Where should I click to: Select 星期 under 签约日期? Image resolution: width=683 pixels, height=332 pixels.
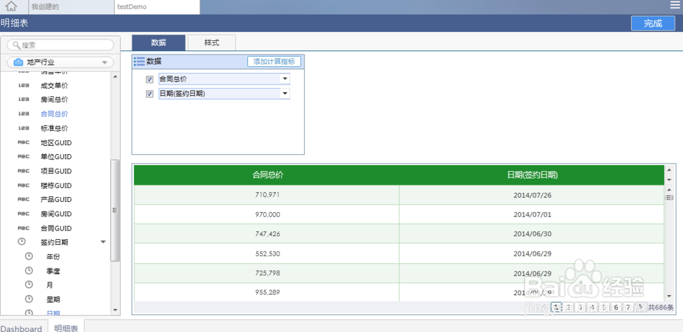tap(53, 299)
